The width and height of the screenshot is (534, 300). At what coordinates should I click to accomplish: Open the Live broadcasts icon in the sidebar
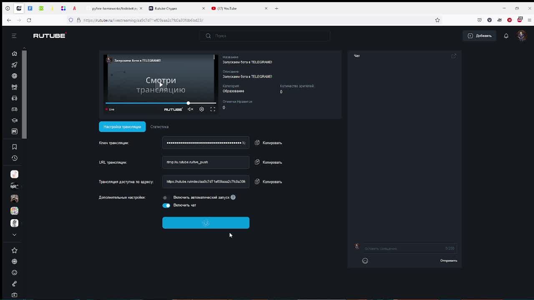coord(14,87)
